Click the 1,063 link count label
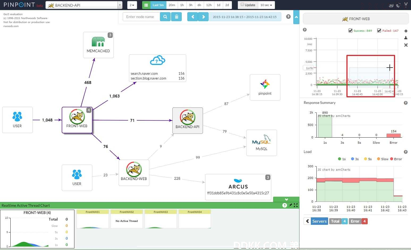The height and width of the screenshot is (250, 411). [115, 96]
